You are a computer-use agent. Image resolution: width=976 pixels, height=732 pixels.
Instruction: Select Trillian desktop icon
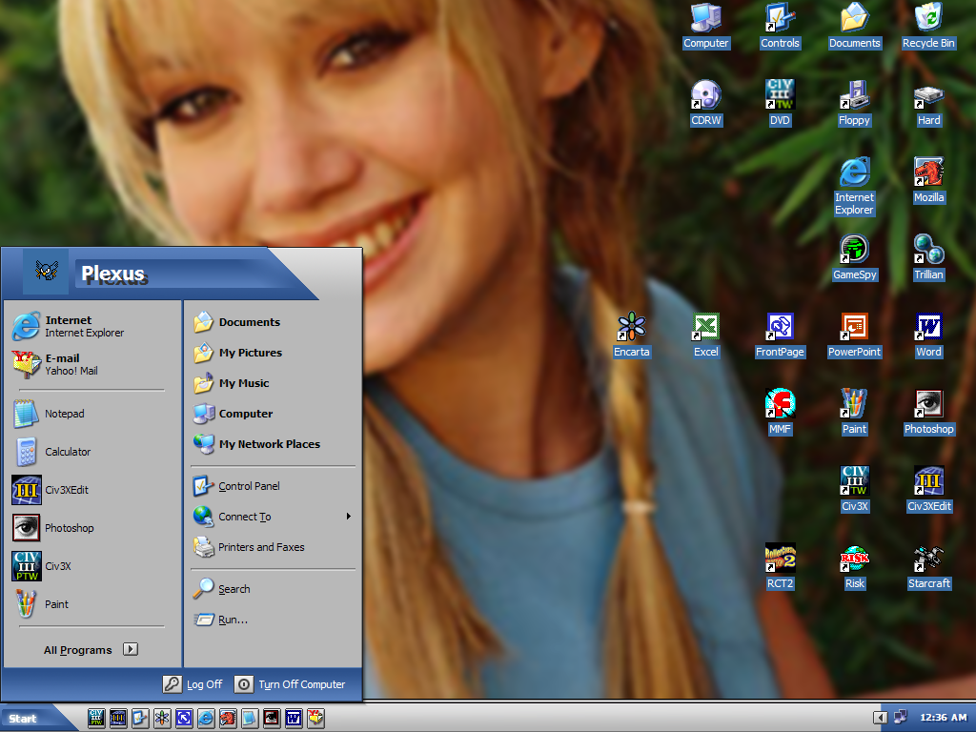[x=928, y=257]
